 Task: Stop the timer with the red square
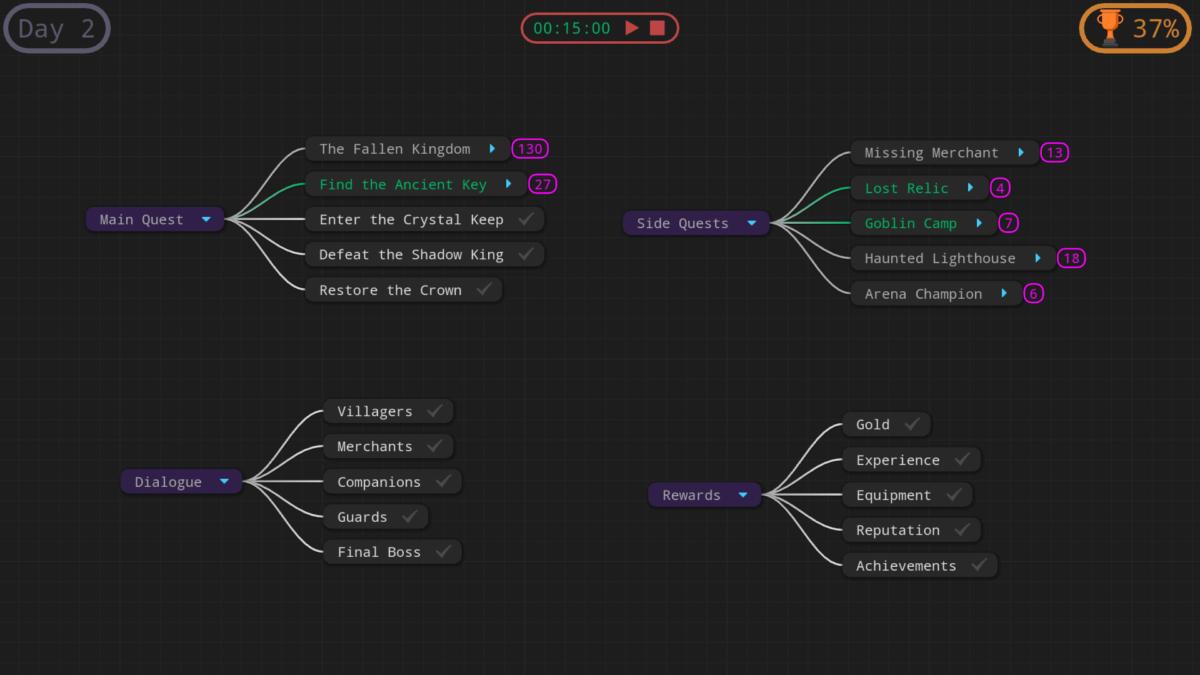(657, 28)
